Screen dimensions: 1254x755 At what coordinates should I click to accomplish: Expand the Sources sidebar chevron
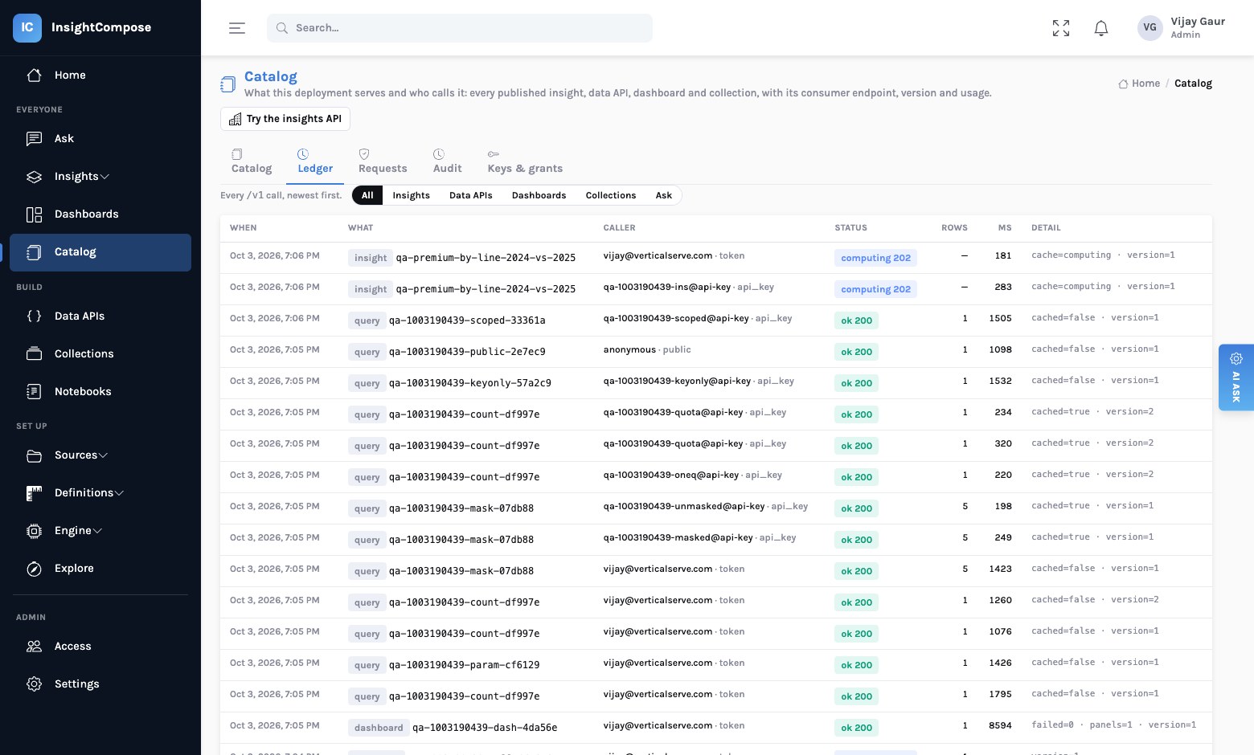[x=103, y=455]
